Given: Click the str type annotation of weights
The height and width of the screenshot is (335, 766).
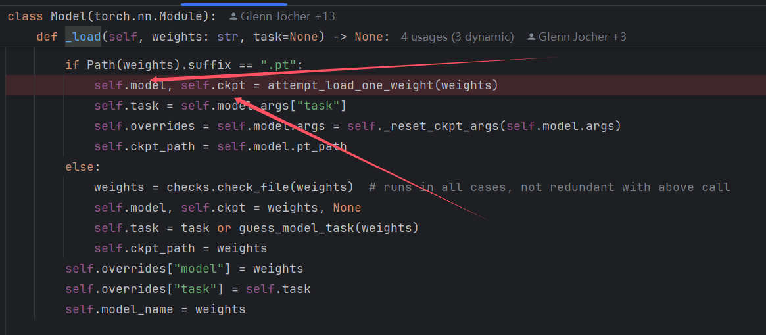Looking at the screenshot, I should pyautogui.click(x=227, y=37).
